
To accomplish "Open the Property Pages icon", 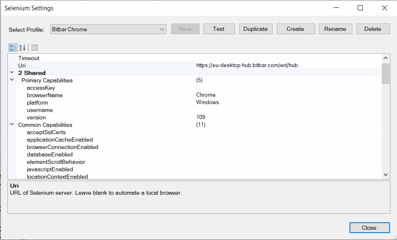I will pos(34,47).
